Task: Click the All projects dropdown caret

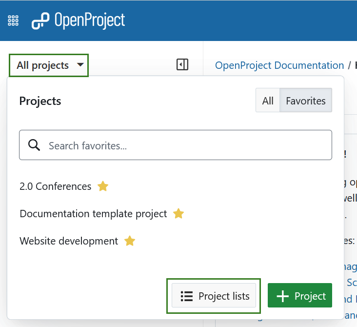Action: click(x=80, y=65)
